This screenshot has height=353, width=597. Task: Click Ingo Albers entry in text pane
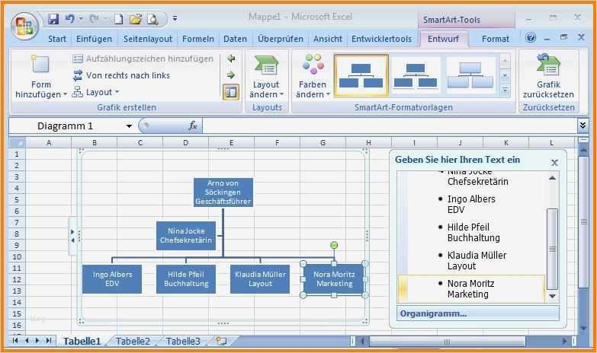tap(471, 205)
